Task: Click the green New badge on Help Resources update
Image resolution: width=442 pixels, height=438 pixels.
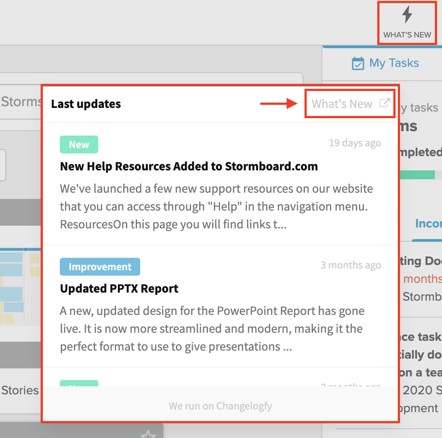Action: pyautogui.click(x=79, y=145)
